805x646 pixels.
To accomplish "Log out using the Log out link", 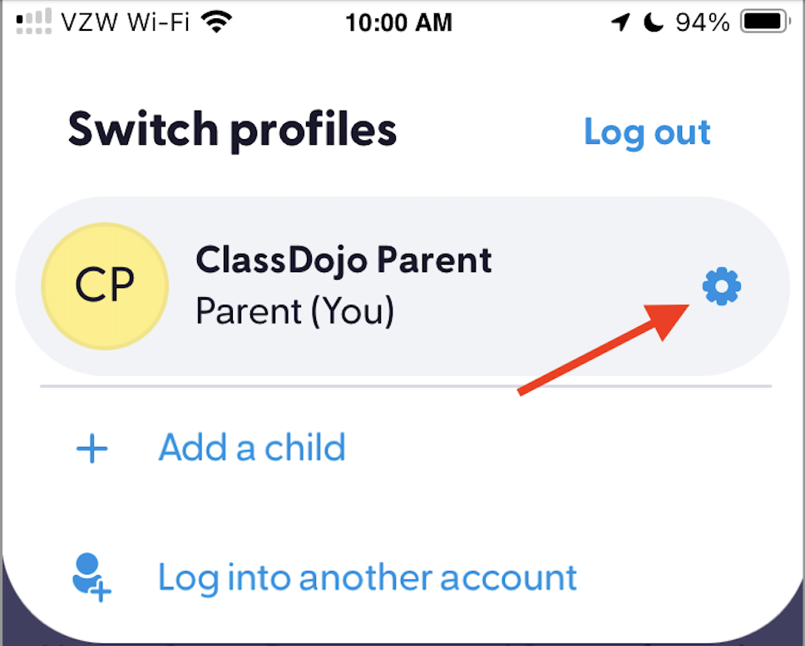I will (x=647, y=132).
